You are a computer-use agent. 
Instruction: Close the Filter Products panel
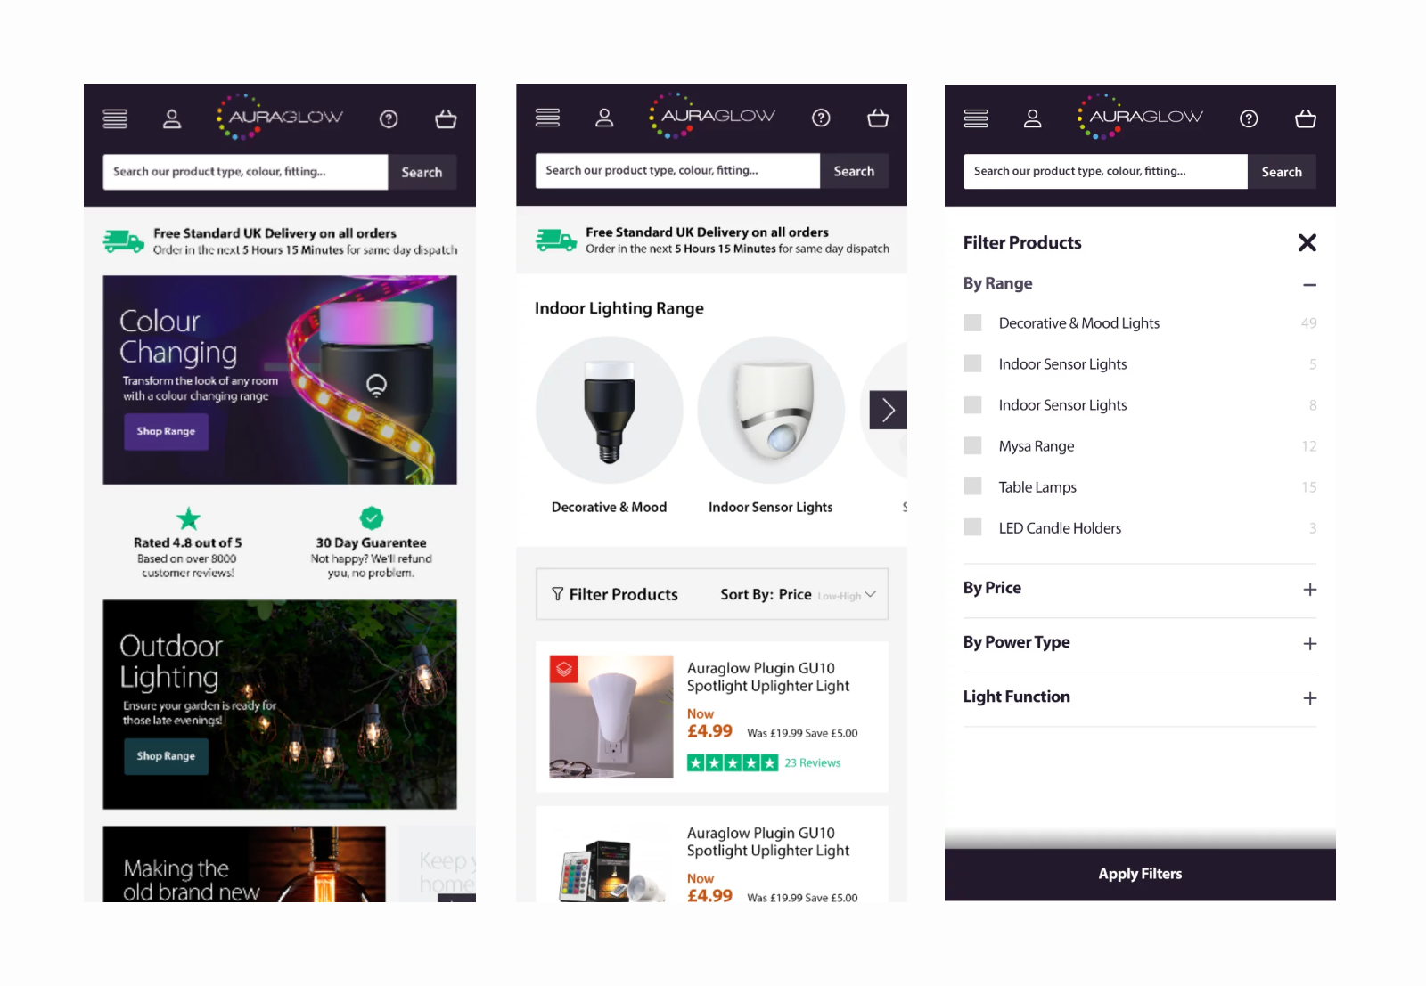(1307, 243)
